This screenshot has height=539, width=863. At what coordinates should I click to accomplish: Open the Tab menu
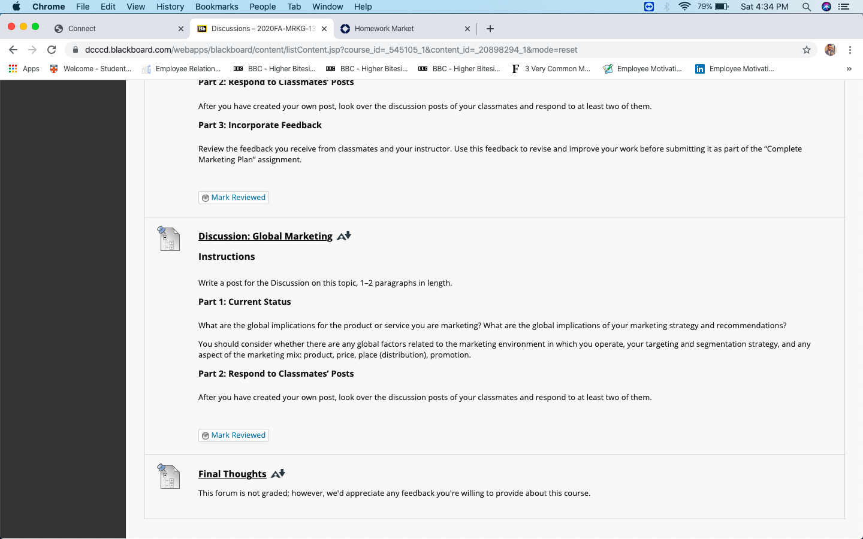[x=294, y=7]
